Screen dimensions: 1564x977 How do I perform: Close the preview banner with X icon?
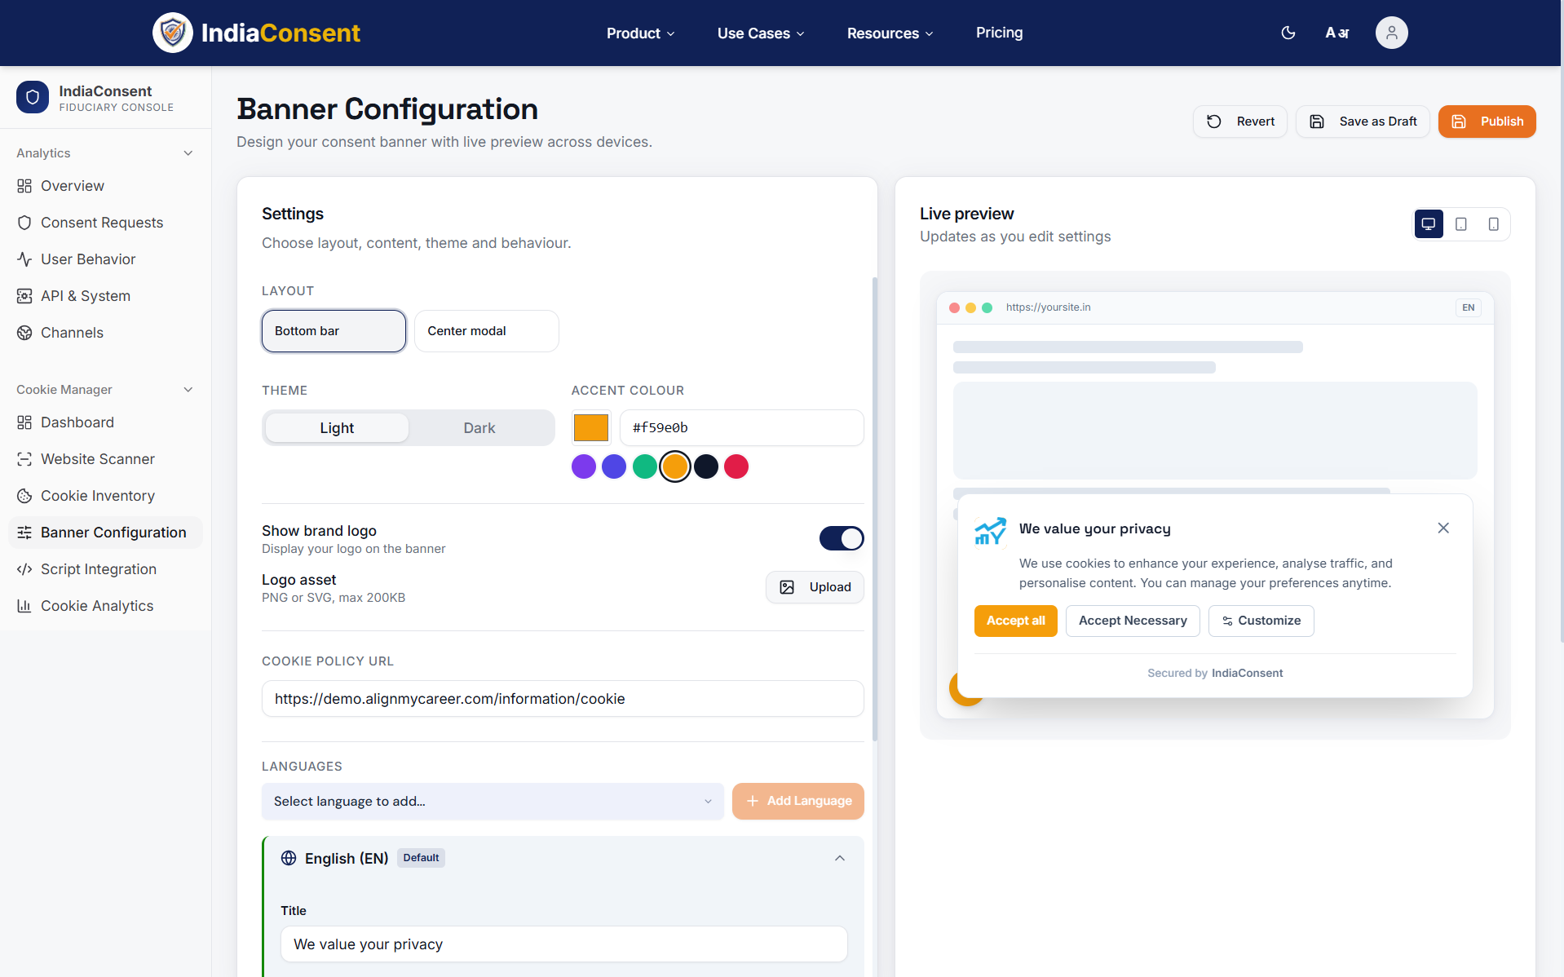1443,528
